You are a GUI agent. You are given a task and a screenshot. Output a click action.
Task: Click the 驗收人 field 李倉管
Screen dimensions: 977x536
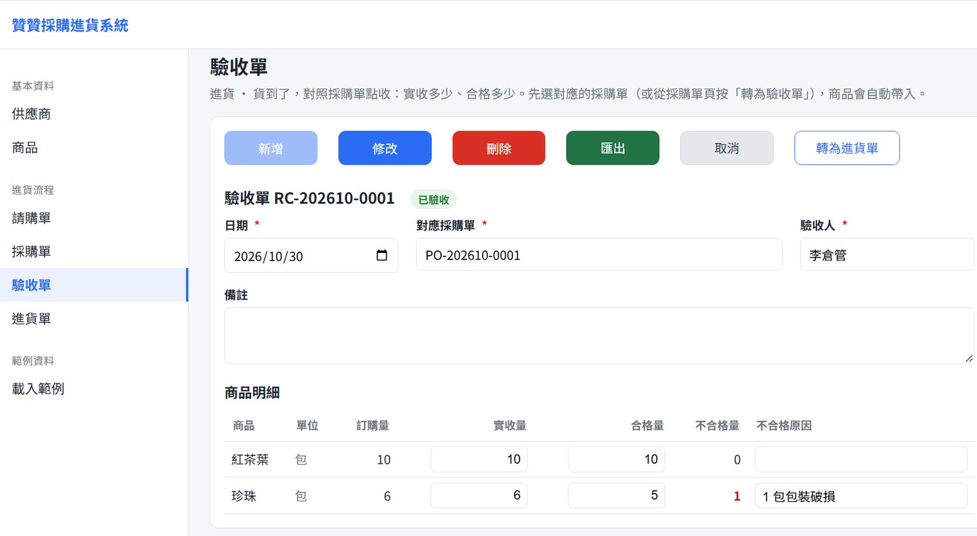point(887,255)
